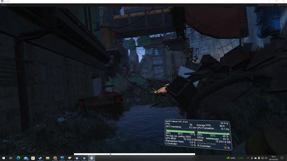Click the VR view app icon in title bar
287x161 pixels.
(2, 1)
